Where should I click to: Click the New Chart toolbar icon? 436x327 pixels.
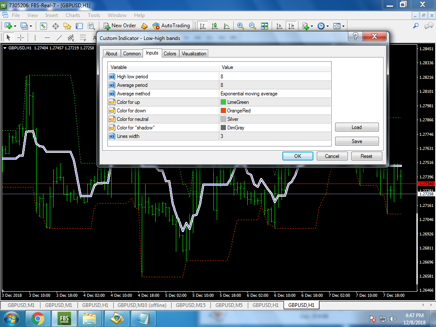pyautogui.click(x=8, y=26)
